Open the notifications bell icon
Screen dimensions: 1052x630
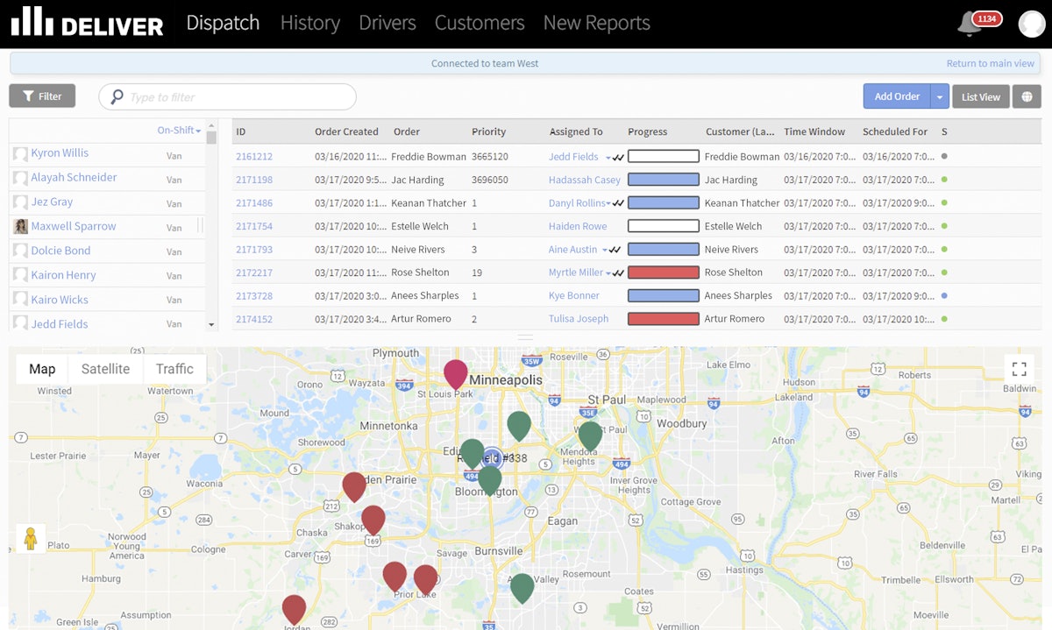[969, 25]
